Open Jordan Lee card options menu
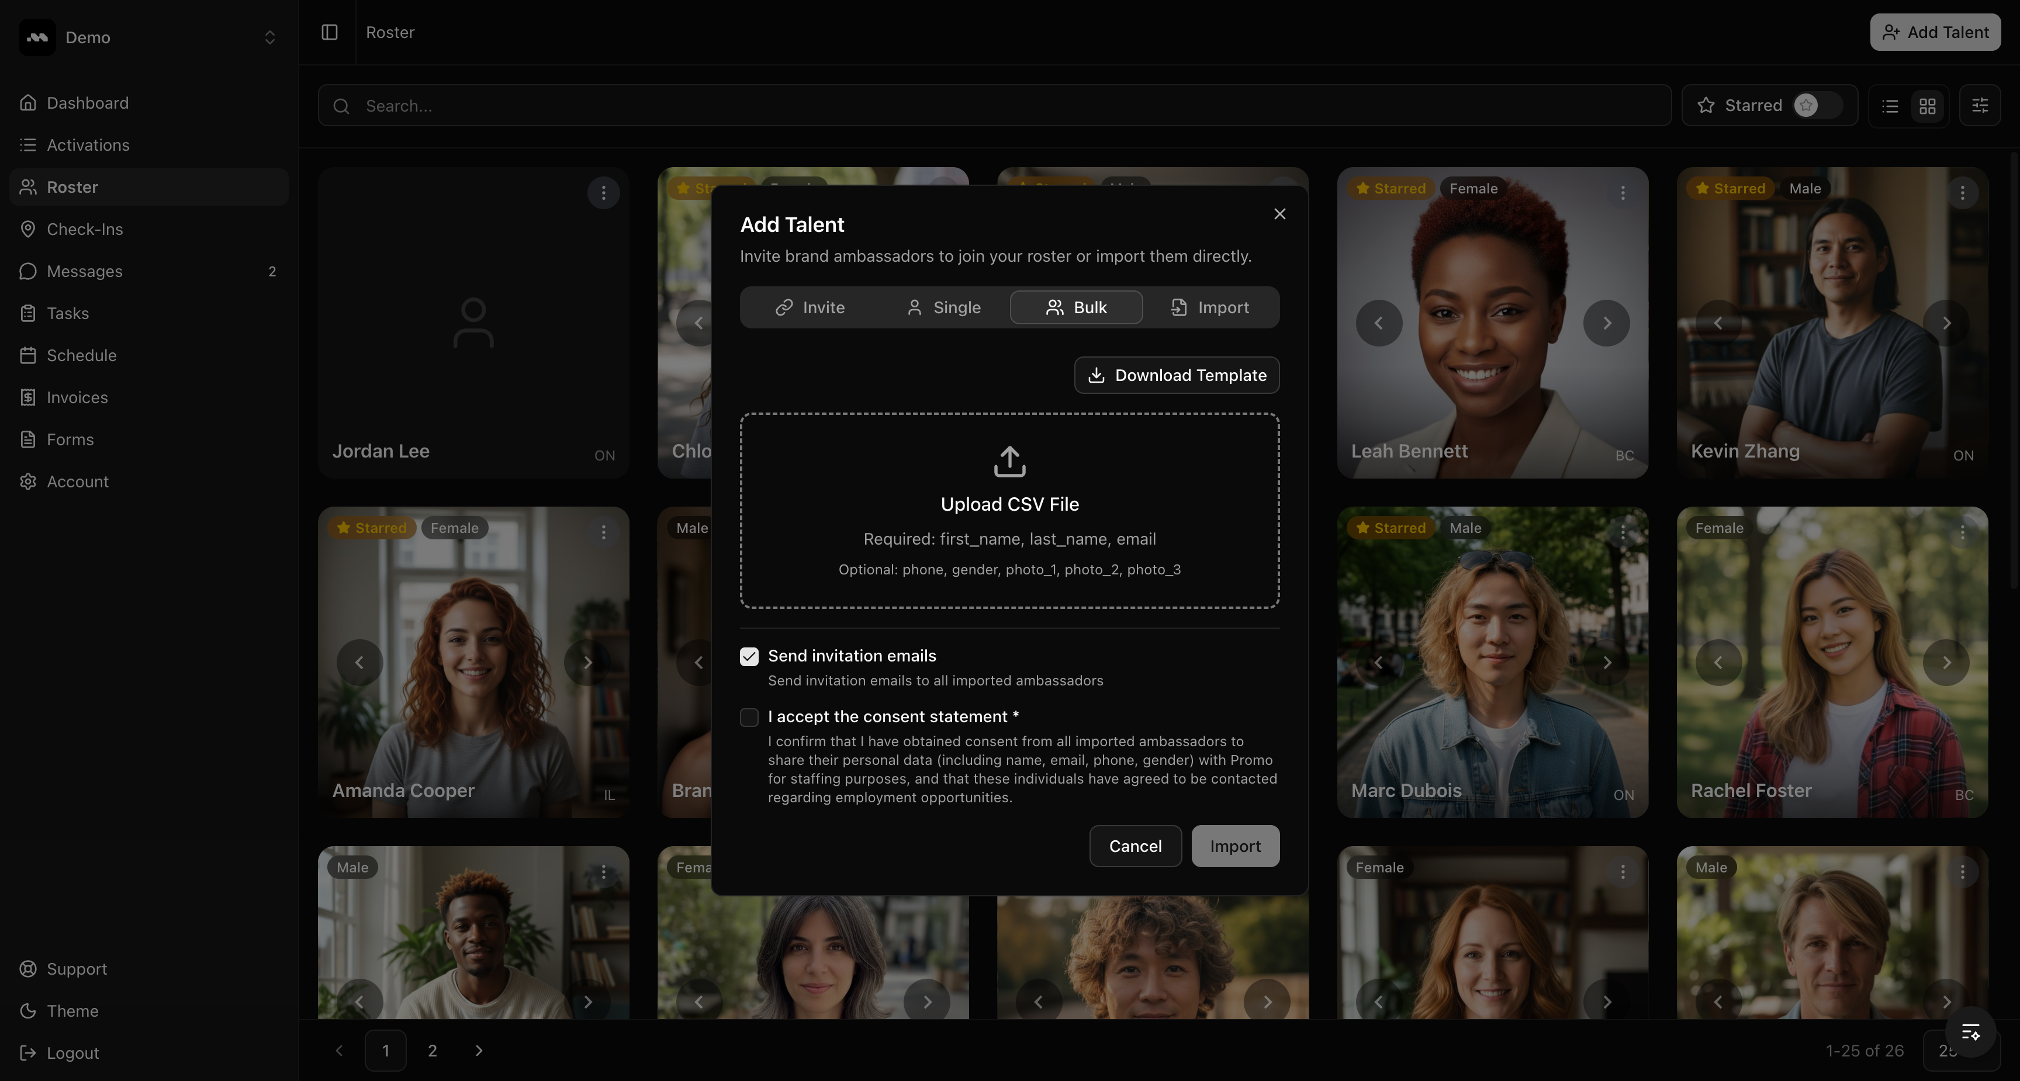This screenshot has width=2020, height=1081. pyautogui.click(x=603, y=193)
